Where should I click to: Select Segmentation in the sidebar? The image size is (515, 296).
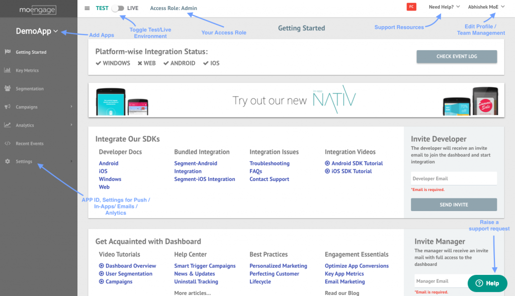tap(30, 88)
